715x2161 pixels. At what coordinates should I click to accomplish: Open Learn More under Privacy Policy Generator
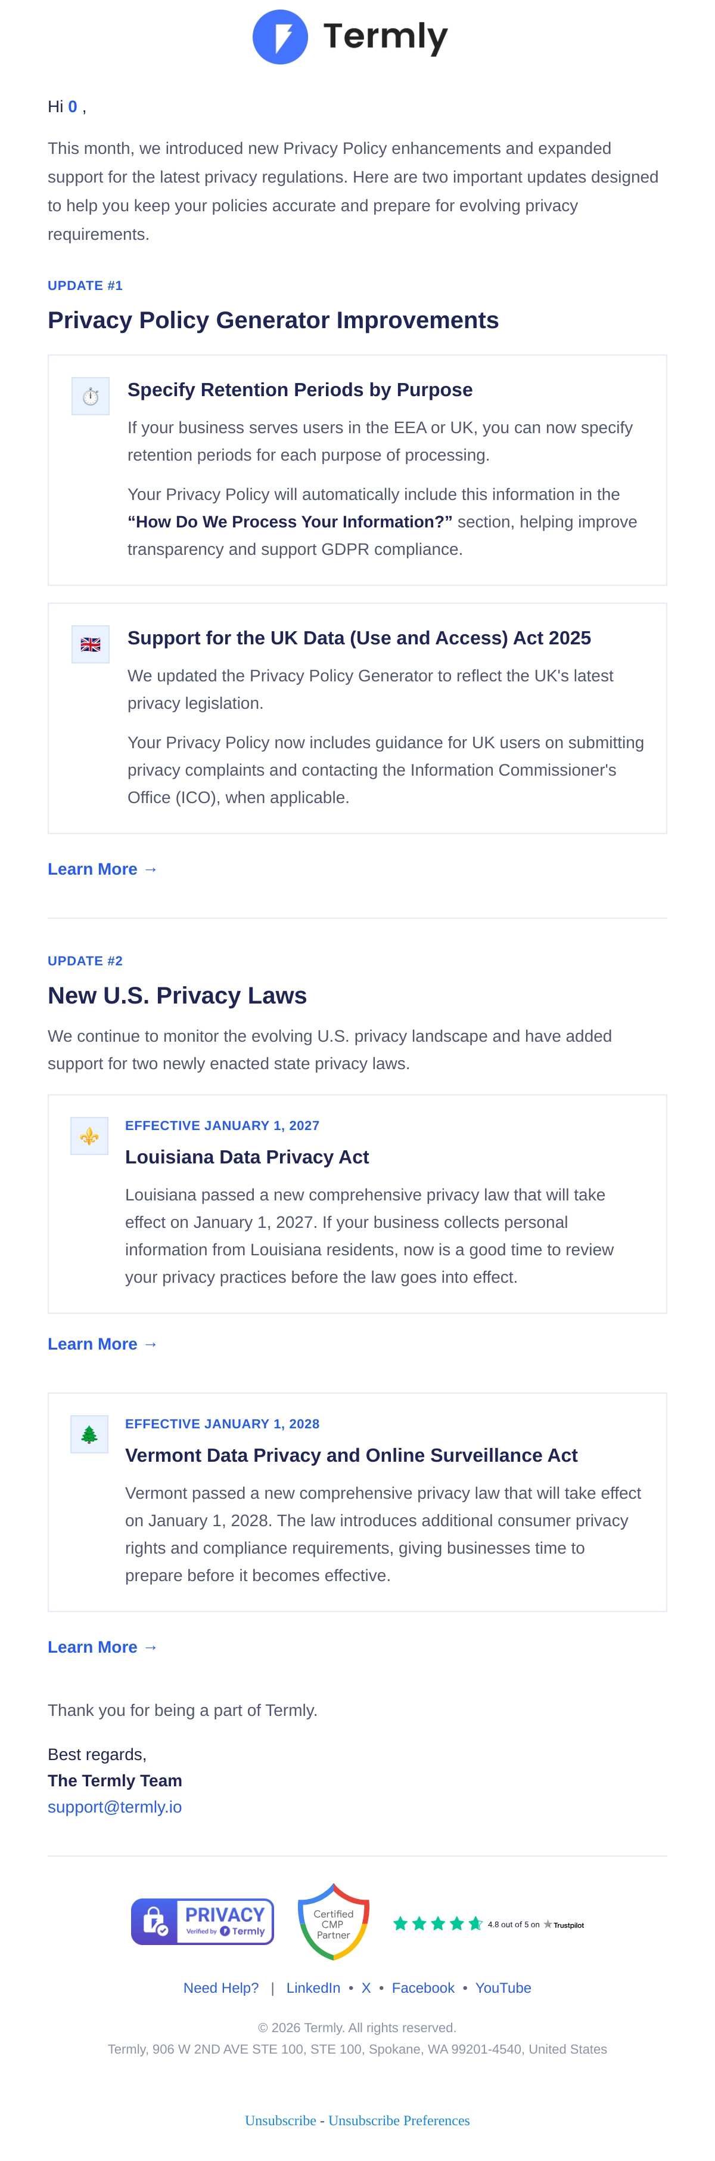[x=102, y=869]
